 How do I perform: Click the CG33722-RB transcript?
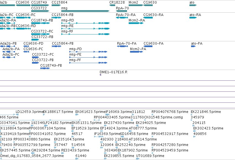click(35, 40)
